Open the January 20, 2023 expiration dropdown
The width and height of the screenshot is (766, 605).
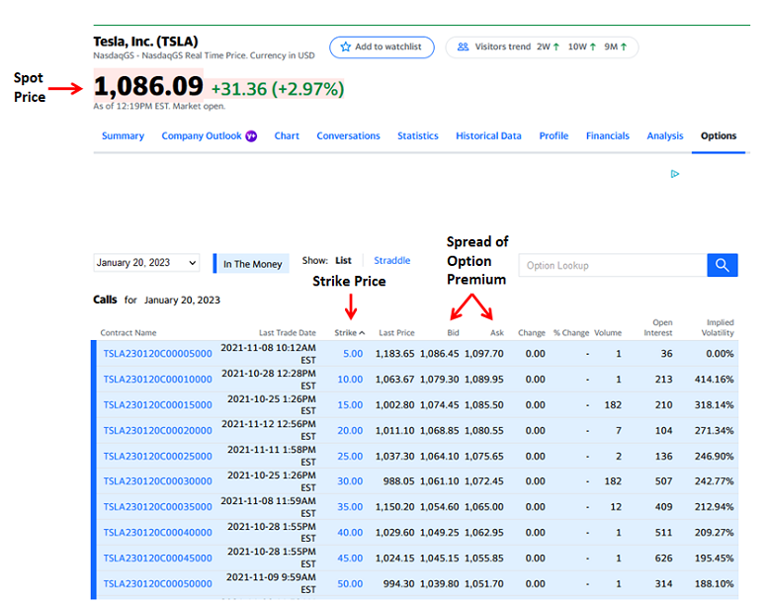coord(147,263)
